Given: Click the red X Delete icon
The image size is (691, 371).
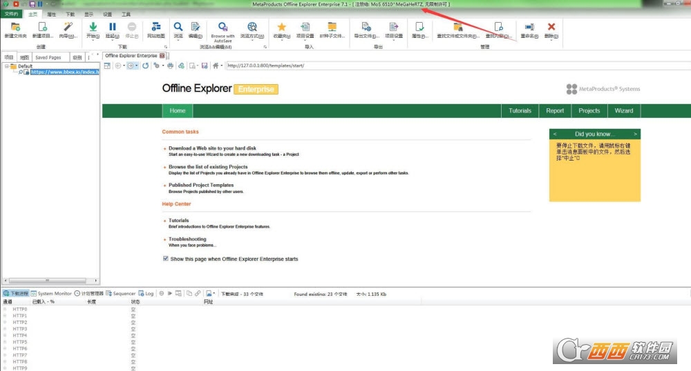Looking at the screenshot, I should click(x=551, y=27).
